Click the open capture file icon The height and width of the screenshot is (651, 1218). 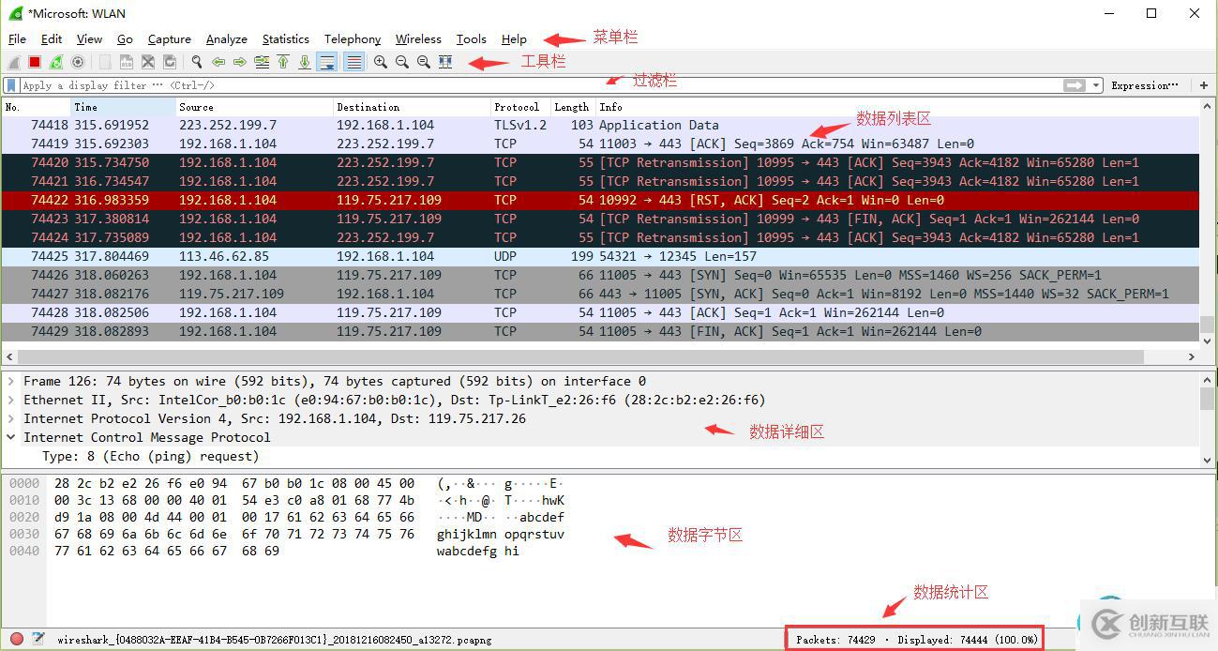[x=105, y=62]
